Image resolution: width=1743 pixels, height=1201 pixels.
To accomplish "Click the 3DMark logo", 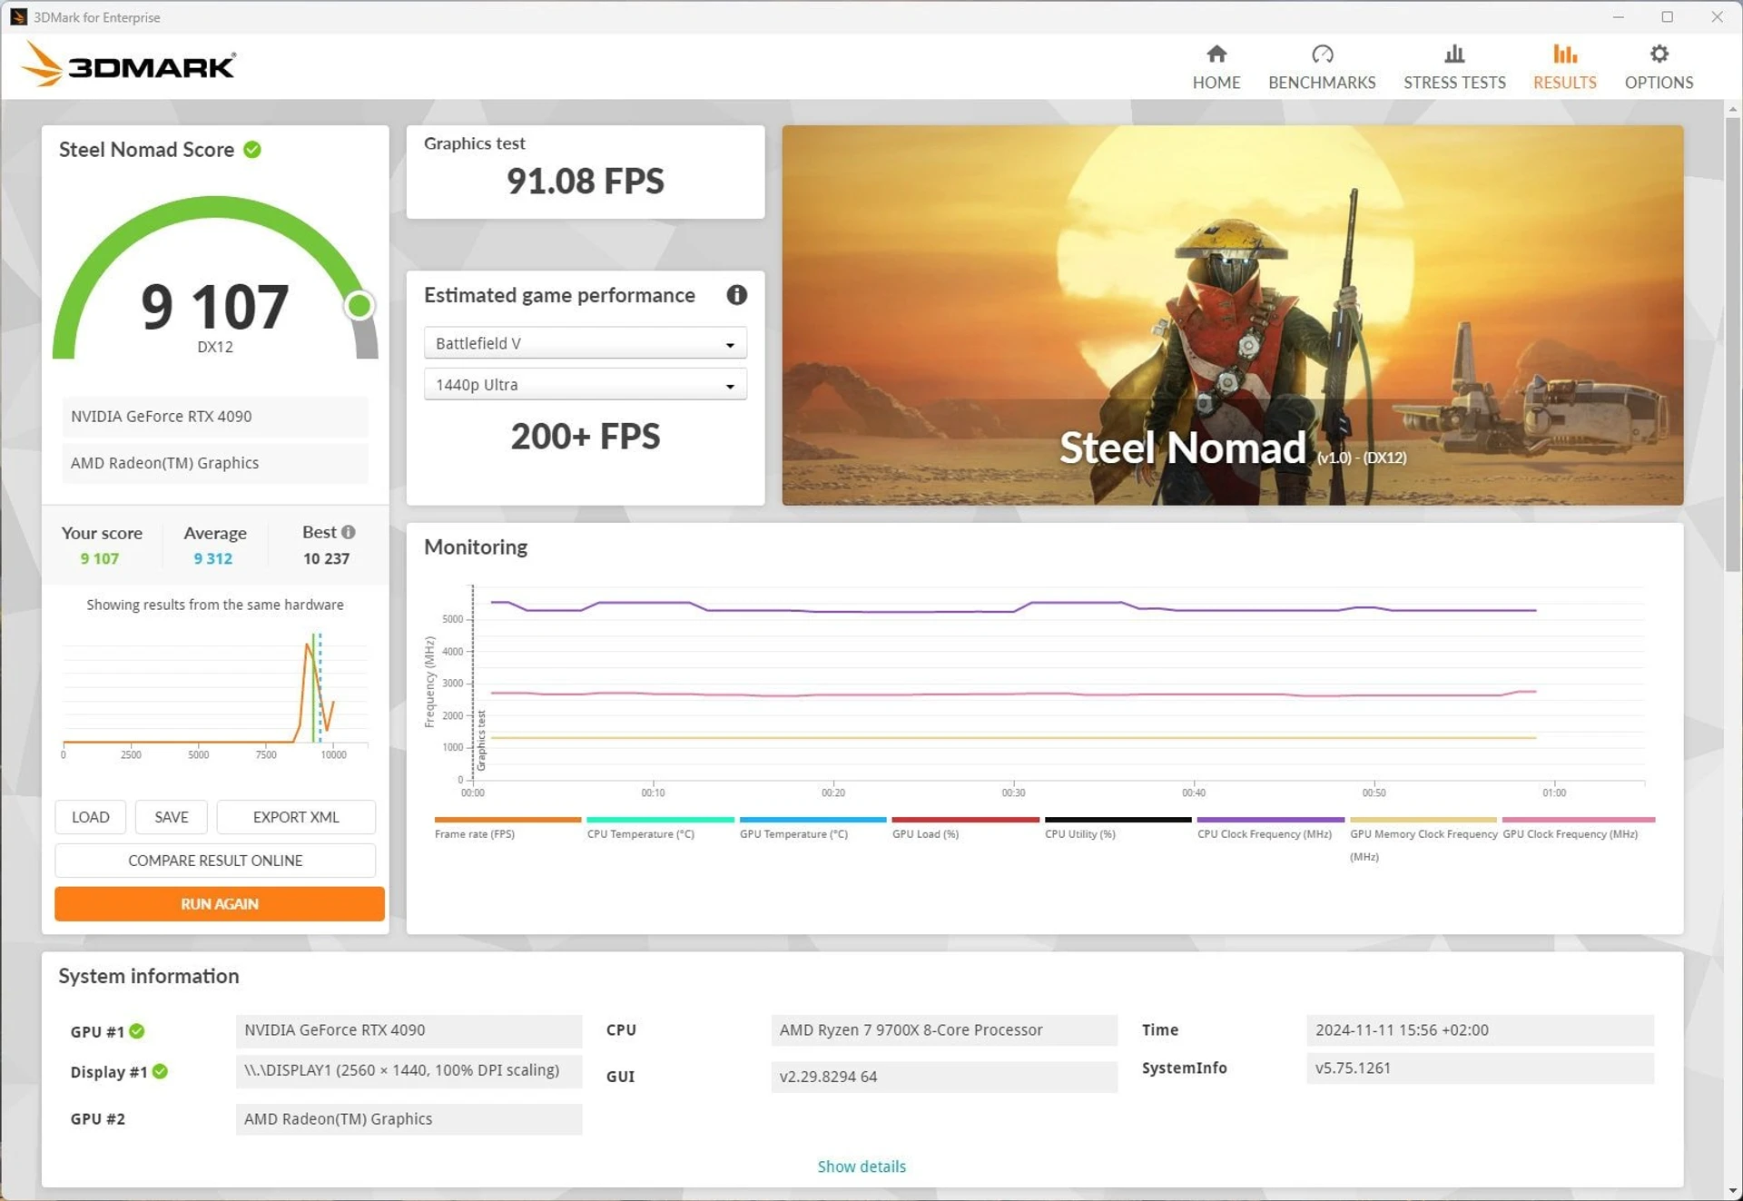I will coord(128,64).
